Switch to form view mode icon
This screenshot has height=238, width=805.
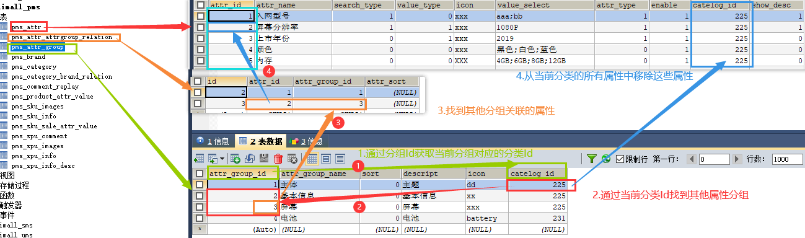click(x=326, y=159)
